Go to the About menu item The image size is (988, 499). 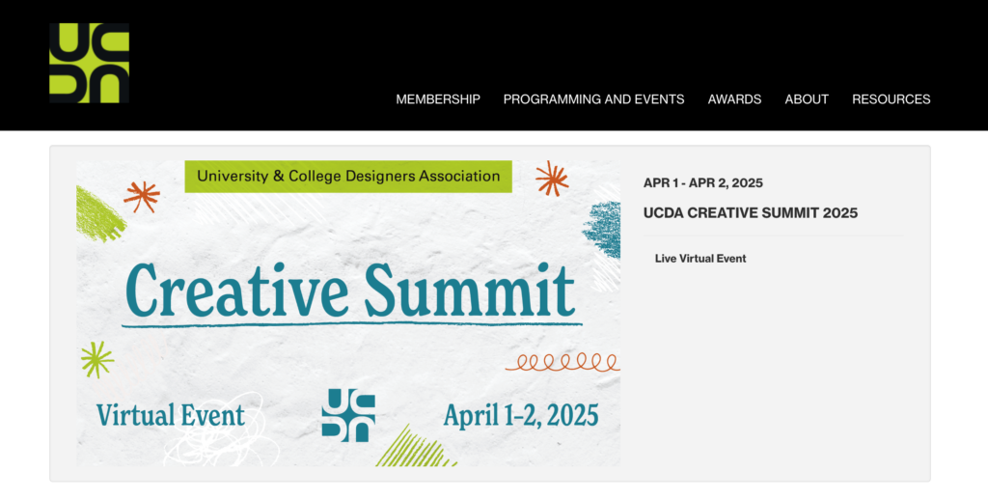(807, 99)
